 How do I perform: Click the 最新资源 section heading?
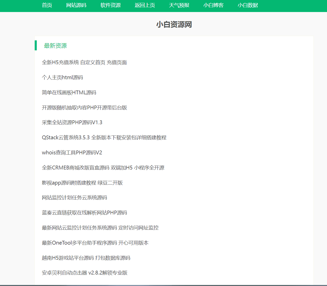click(55, 45)
